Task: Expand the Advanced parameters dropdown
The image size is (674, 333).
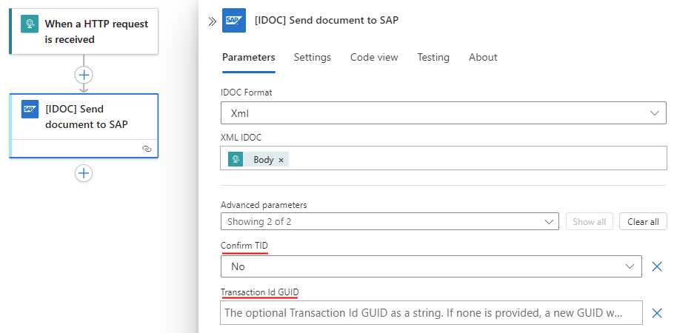Action: click(x=390, y=222)
